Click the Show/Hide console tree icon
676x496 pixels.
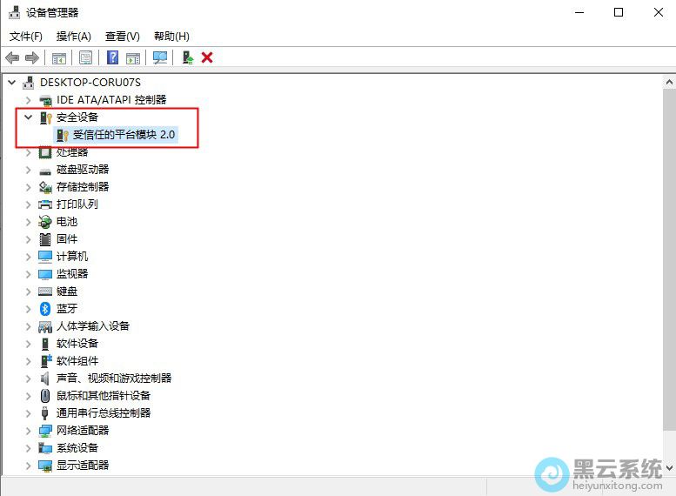pyautogui.click(x=59, y=57)
